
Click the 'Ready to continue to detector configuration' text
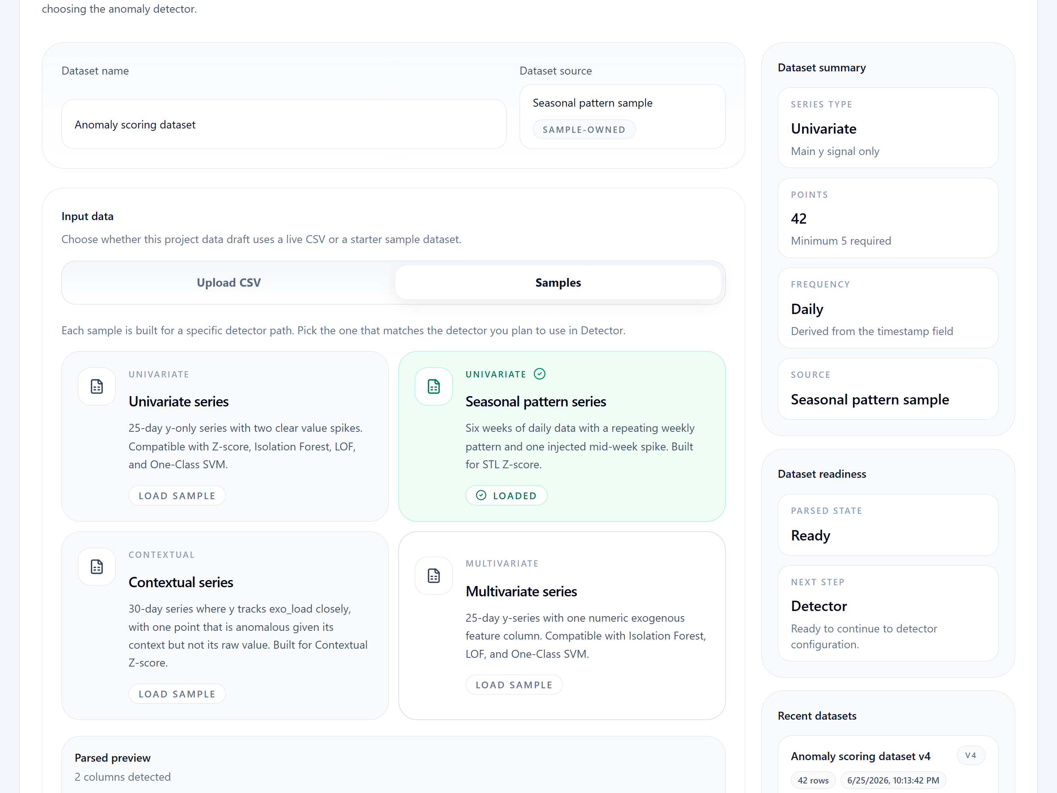click(x=864, y=636)
